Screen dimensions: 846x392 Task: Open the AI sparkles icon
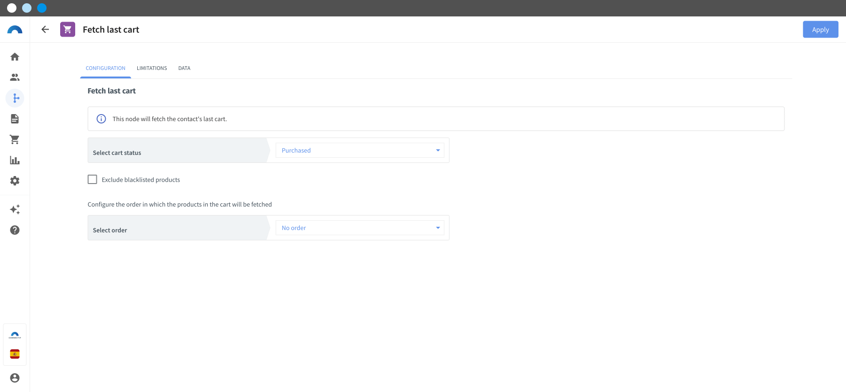pyautogui.click(x=15, y=209)
